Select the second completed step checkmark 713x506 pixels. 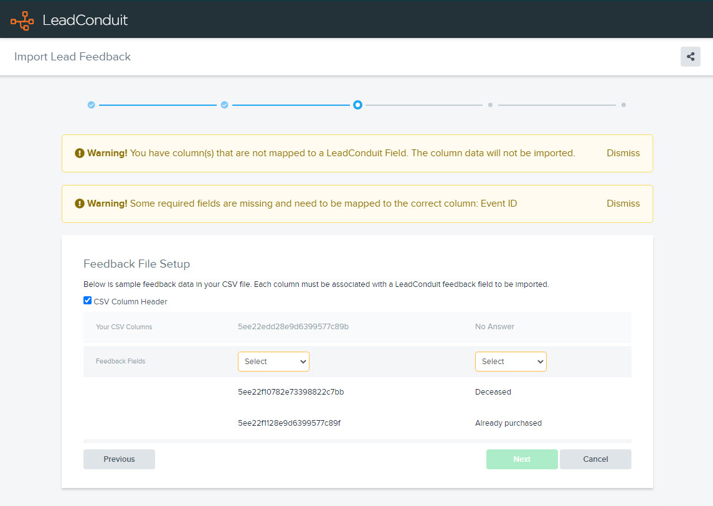pyautogui.click(x=225, y=105)
